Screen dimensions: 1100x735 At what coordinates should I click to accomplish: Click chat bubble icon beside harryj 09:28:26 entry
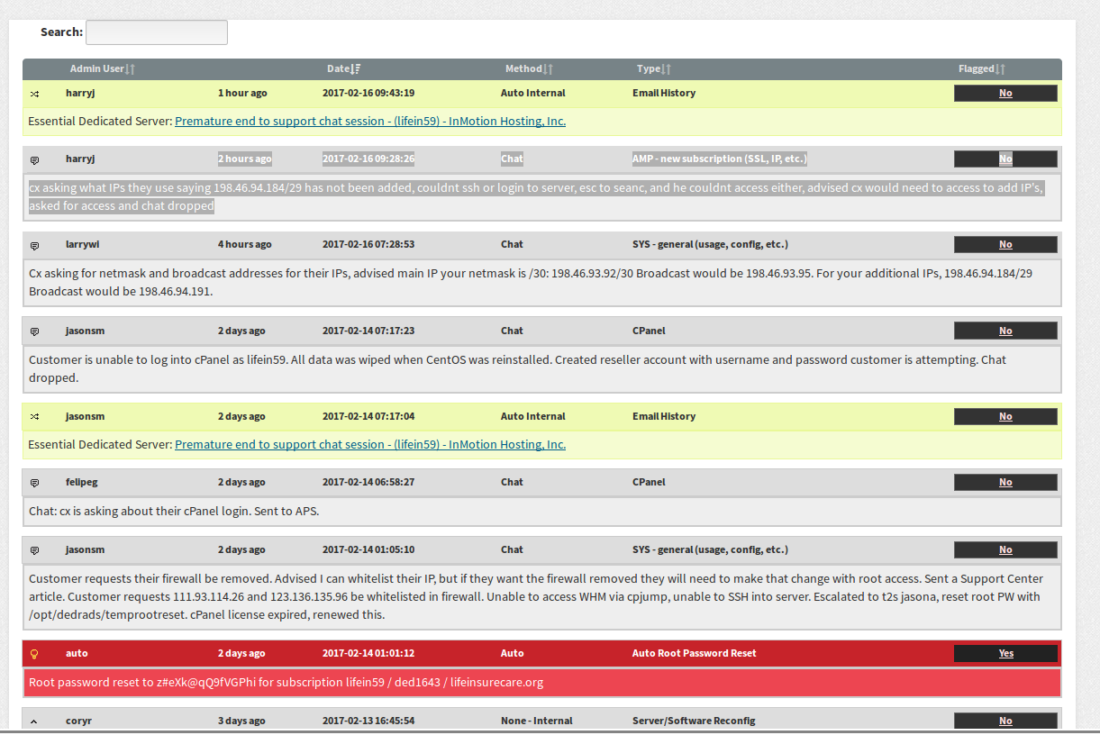coord(34,159)
